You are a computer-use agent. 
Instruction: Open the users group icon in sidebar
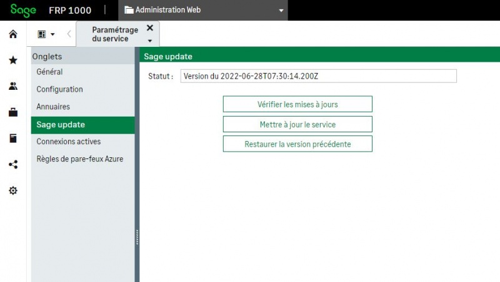(13, 86)
